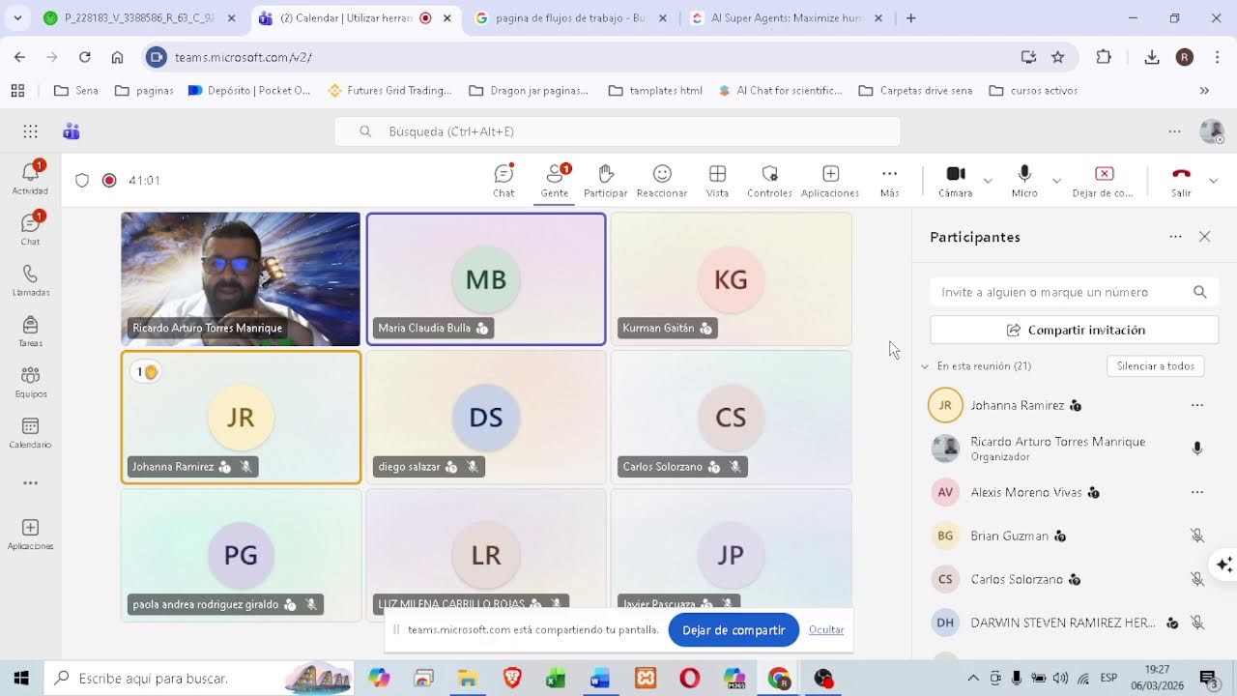Click Windows Start button
The height and width of the screenshot is (696, 1237).
(x=21, y=679)
